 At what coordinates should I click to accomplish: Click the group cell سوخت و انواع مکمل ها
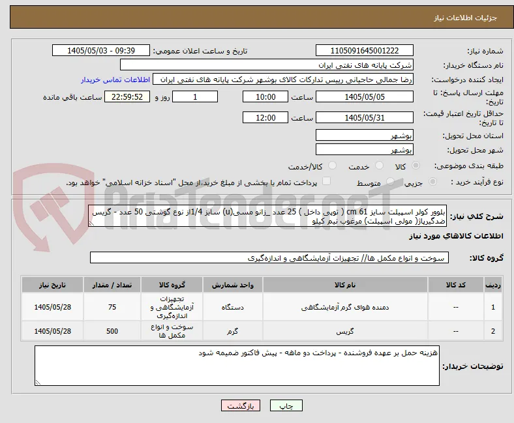172,332
